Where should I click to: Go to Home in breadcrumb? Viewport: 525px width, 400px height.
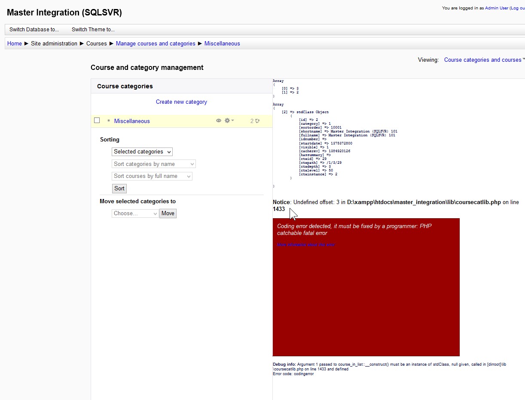click(x=15, y=44)
